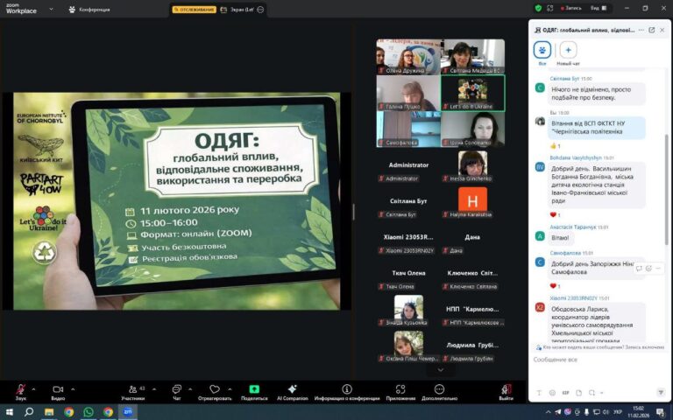
Task: Show more participants with down chevron
Action: (440, 369)
